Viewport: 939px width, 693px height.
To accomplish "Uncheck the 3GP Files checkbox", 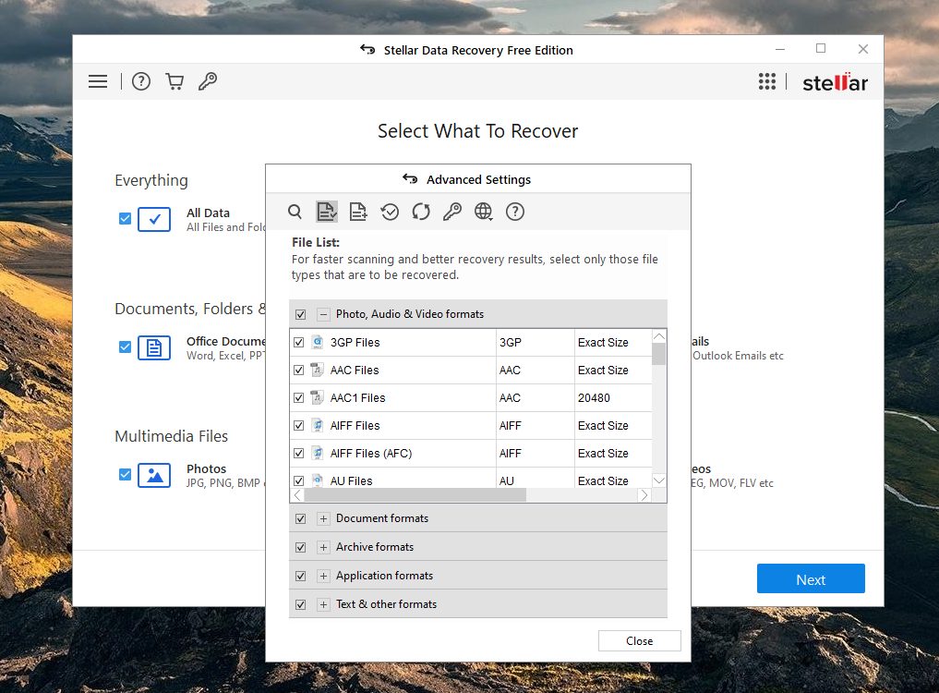I will (298, 343).
